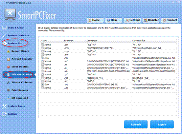Select the File Association menu item
Viewport: 182px width, 134px height.
[x=19, y=75]
